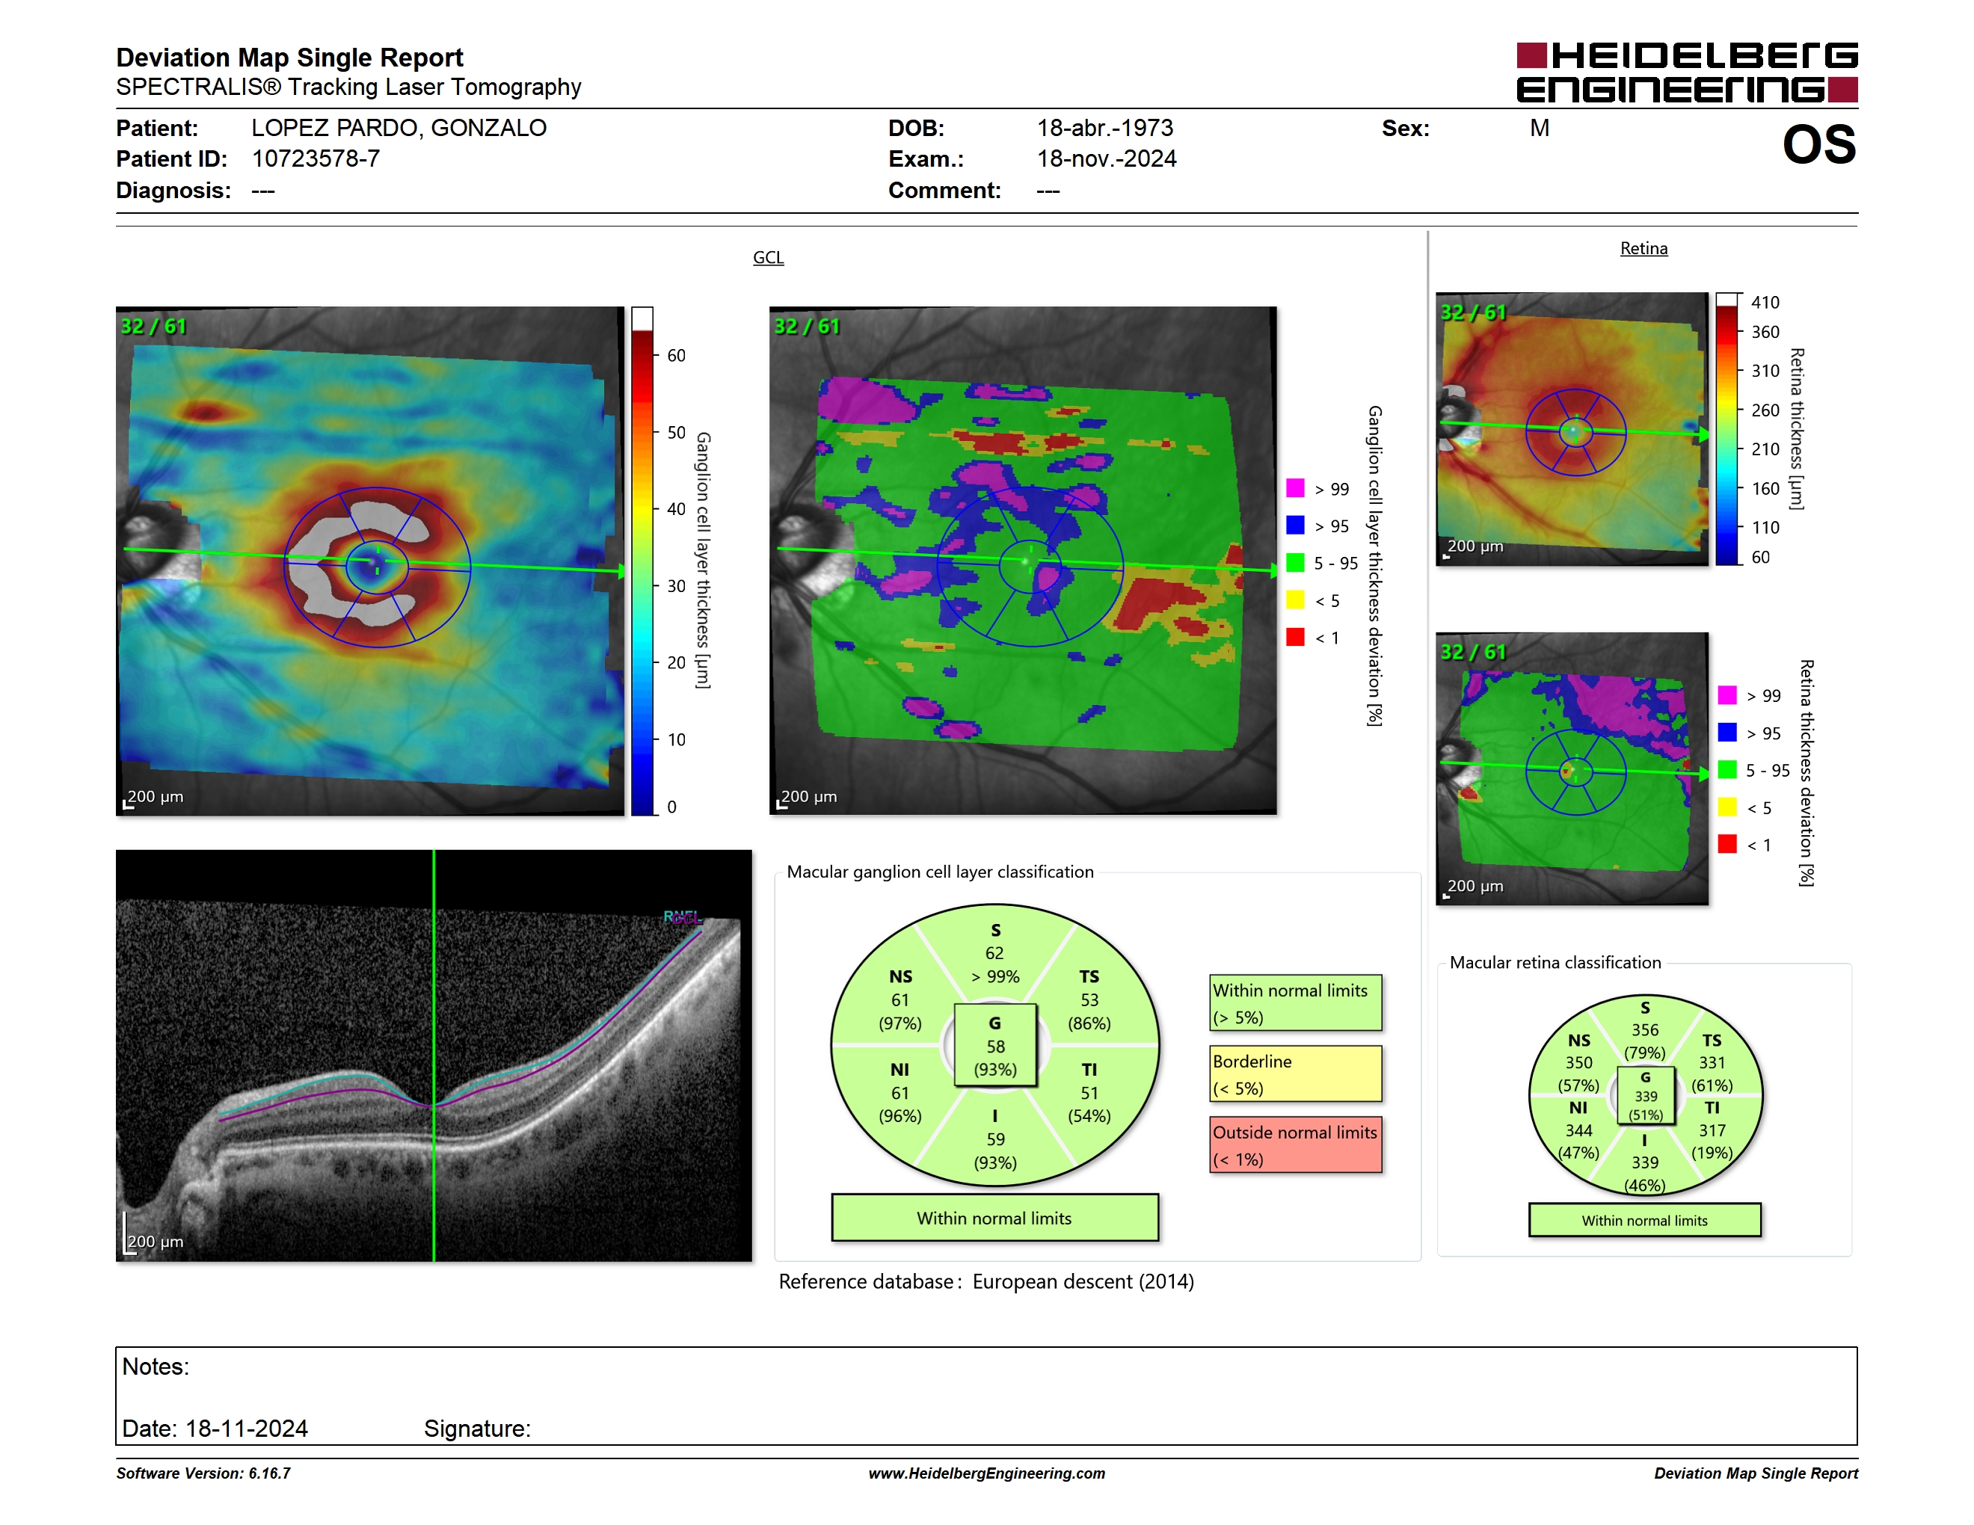The width and height of the screenshot is (1974, 1525).
Task: Click the Sex value M
Action: click(1540, 129)
